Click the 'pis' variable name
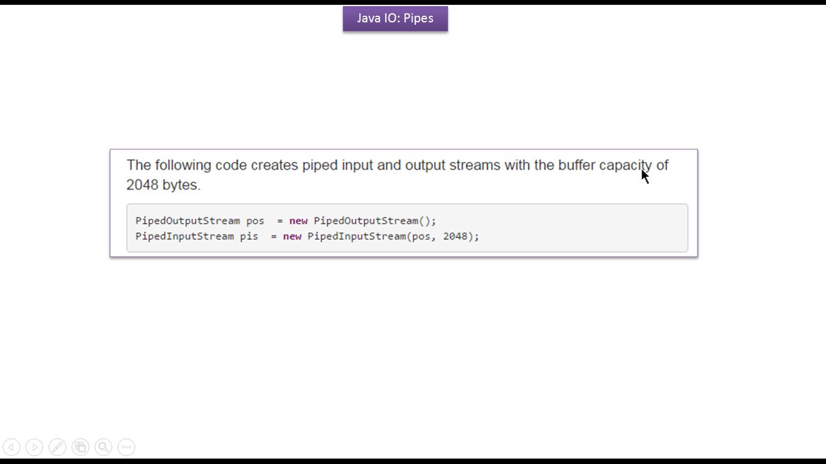This screenshot has width=826, height=464. (x=249, y=236)
